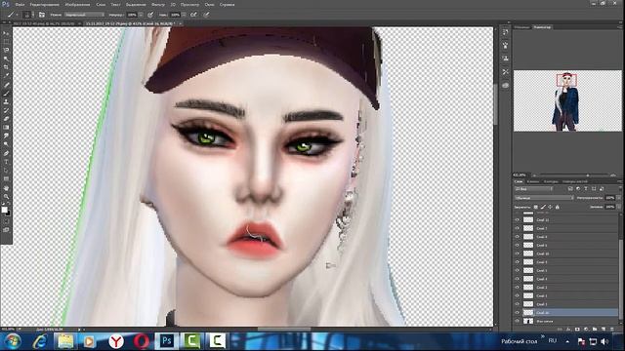
Task: Select the Move tool
Action: tap(6, 33)
